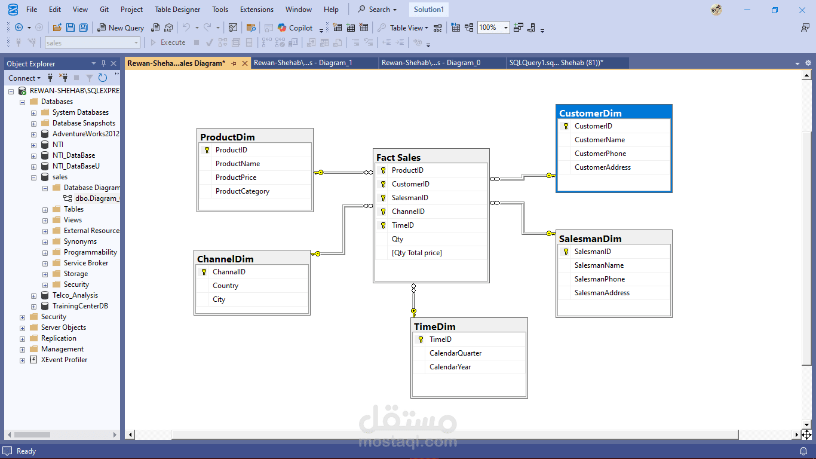816x459 pixels.
Task: Expand the Tables node under sales database
Action: (44, 209)
